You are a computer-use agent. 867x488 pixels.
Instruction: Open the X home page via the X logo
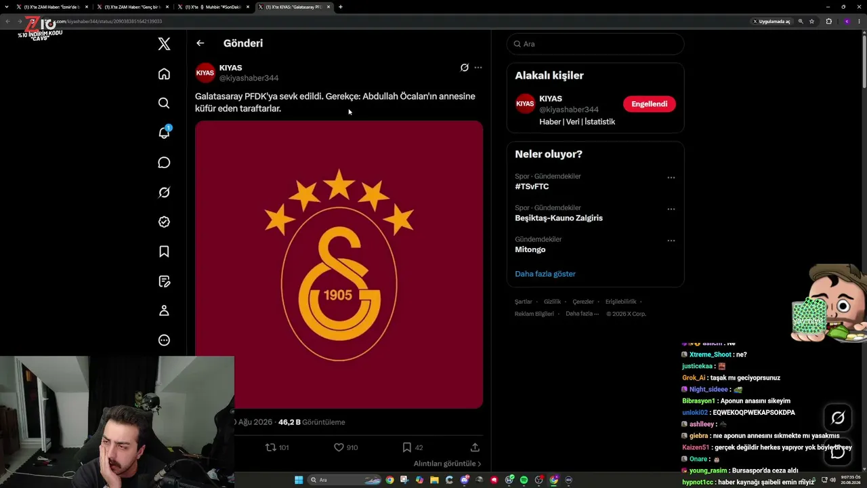tap(164, 44)
